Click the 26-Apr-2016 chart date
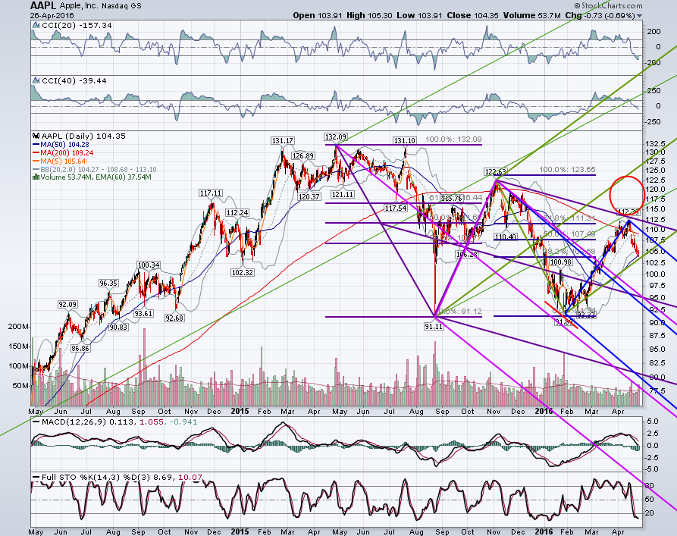Viewport: 677px width, 536px height. (52, 16)
